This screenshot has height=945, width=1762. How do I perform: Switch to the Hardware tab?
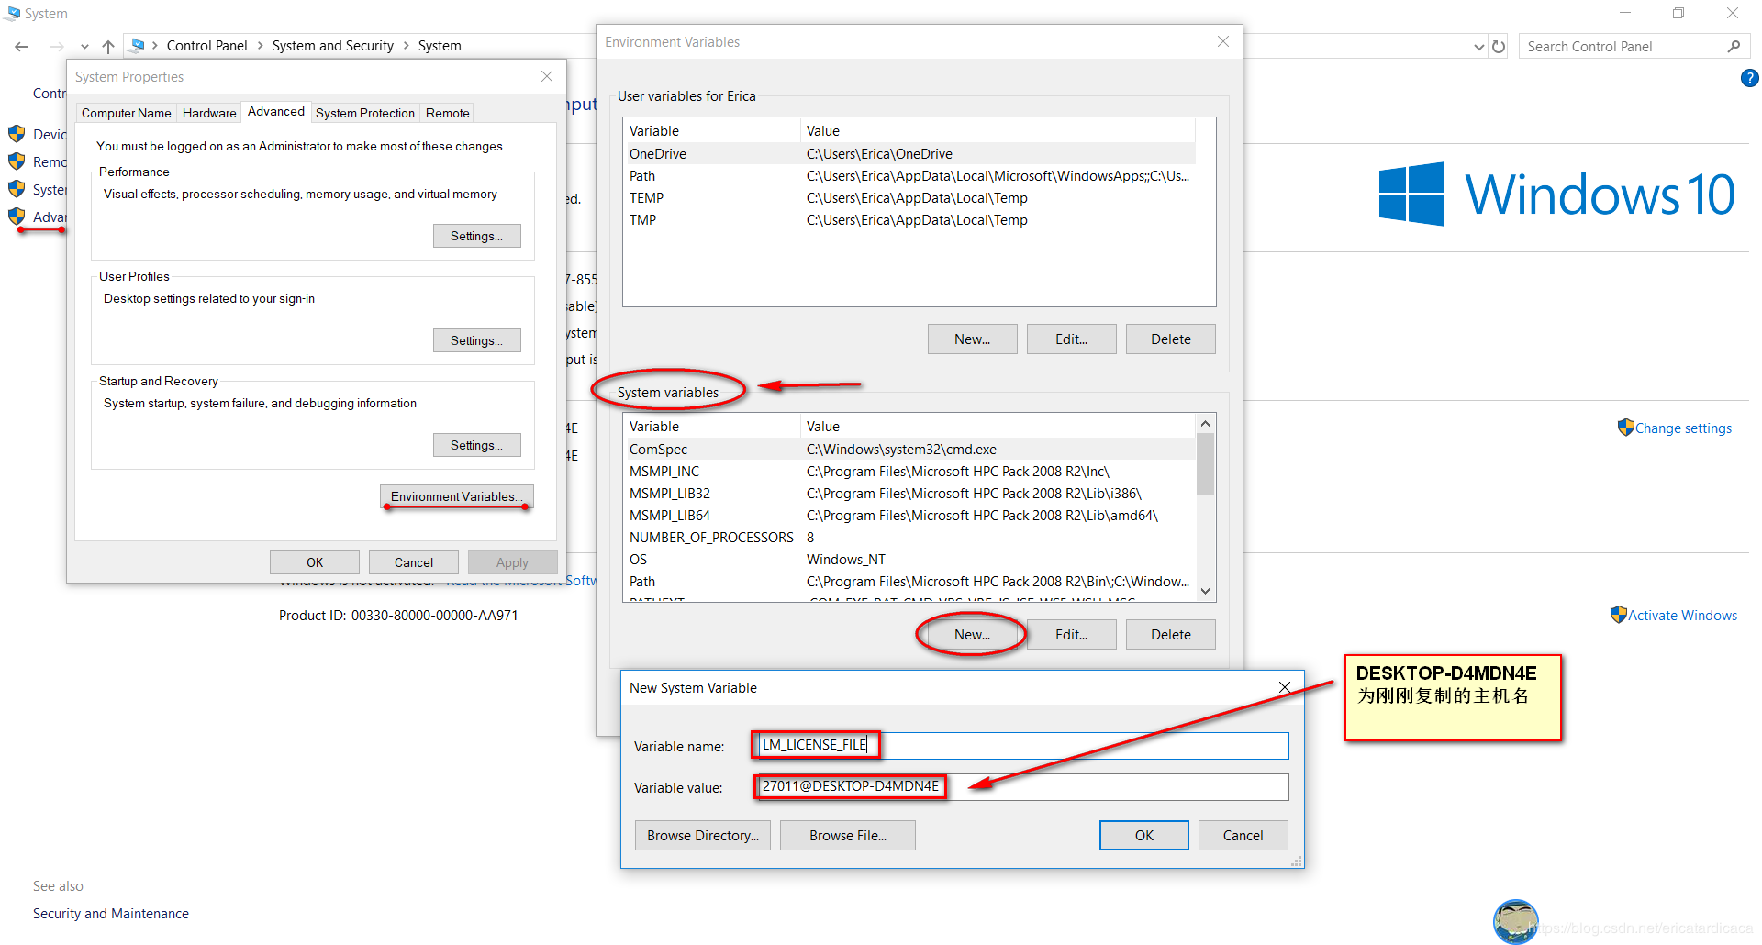tap(209, 113)
